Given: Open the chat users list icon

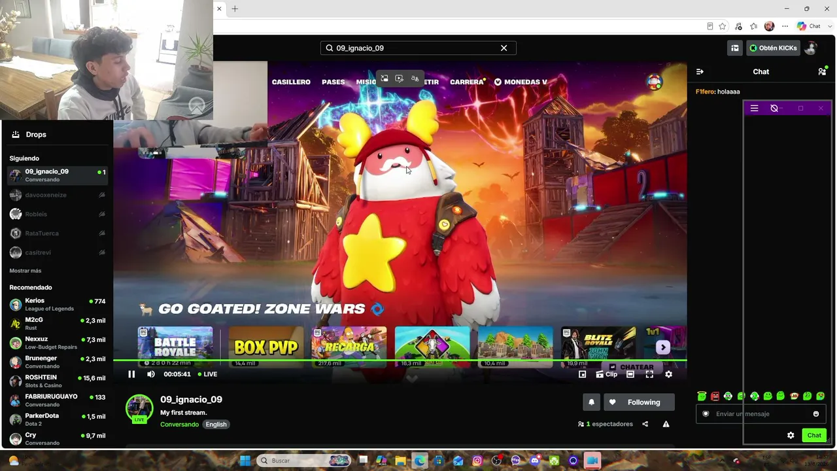Looking at the screenshot, I should pyautogui.click(x=822, y=71).
